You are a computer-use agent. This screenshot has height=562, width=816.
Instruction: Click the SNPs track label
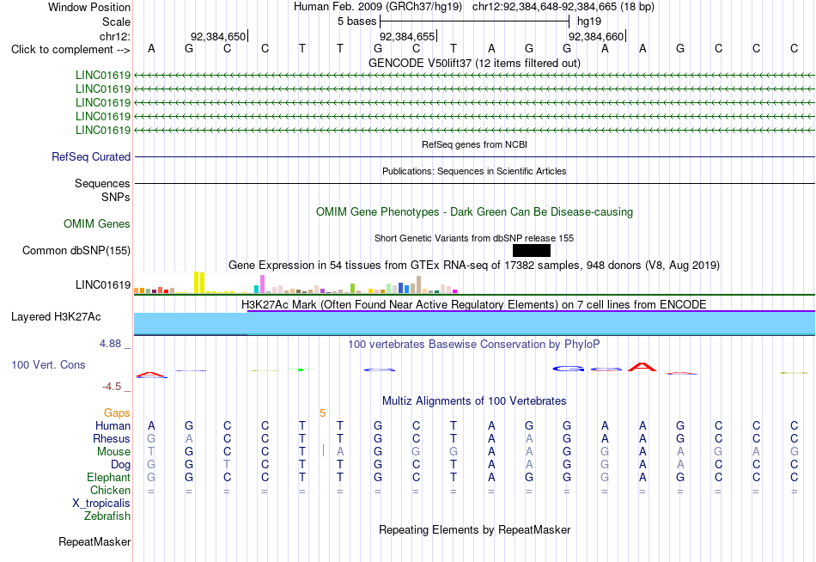116,197
